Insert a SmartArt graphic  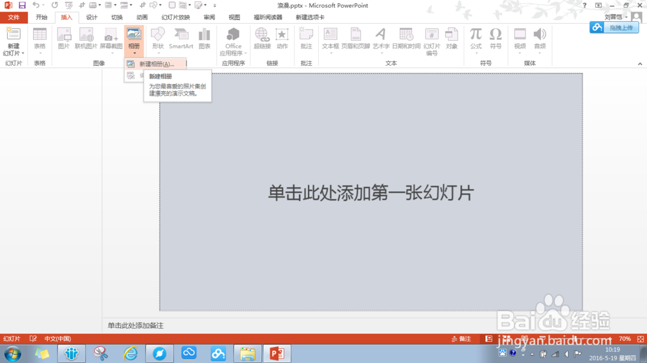click(181, 38)
